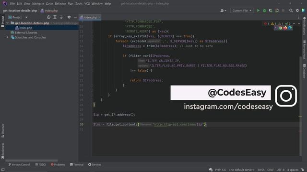Click CRLF line separator in status bar

(x=271, y=170)
